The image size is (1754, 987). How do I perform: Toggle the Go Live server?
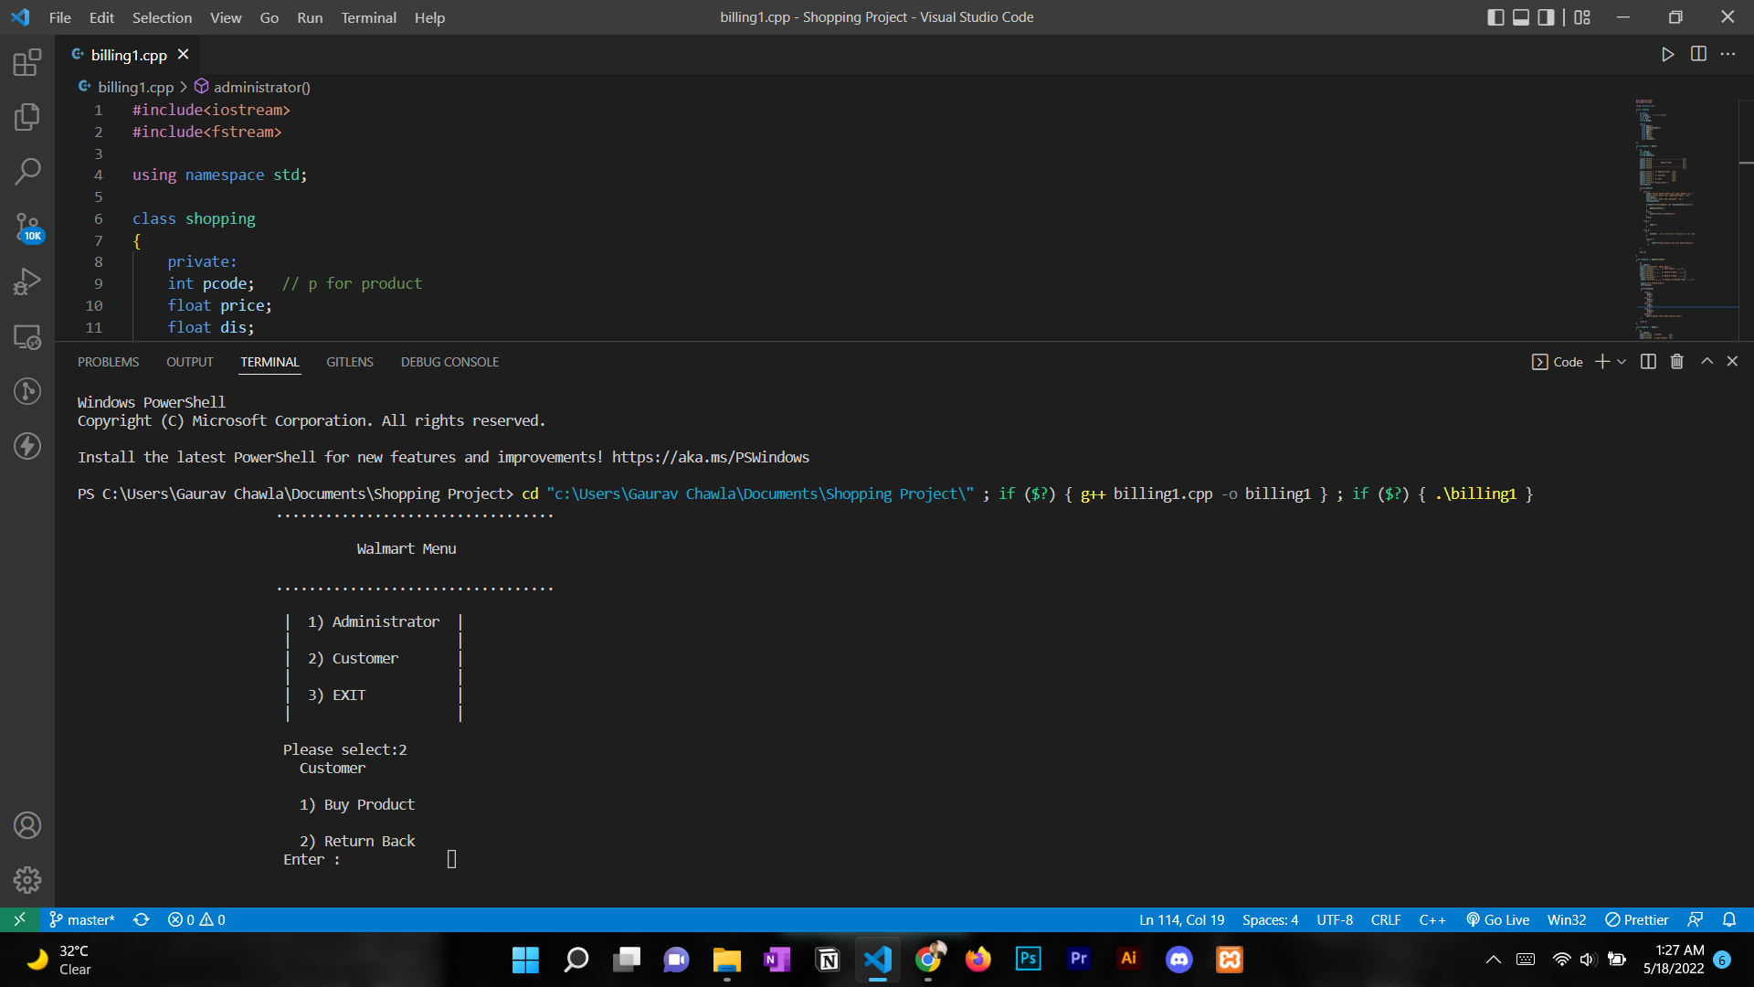(1497, 919)
